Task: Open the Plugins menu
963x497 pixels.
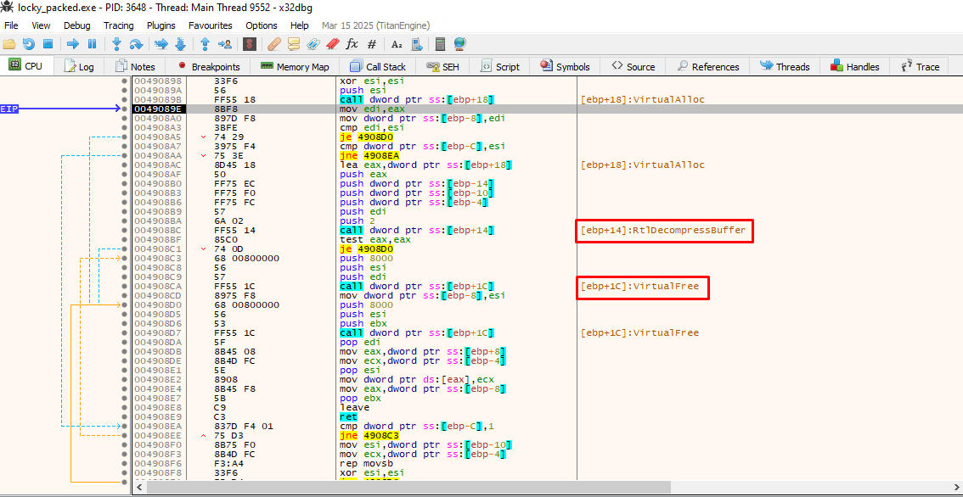Action: tap(160, 25)
